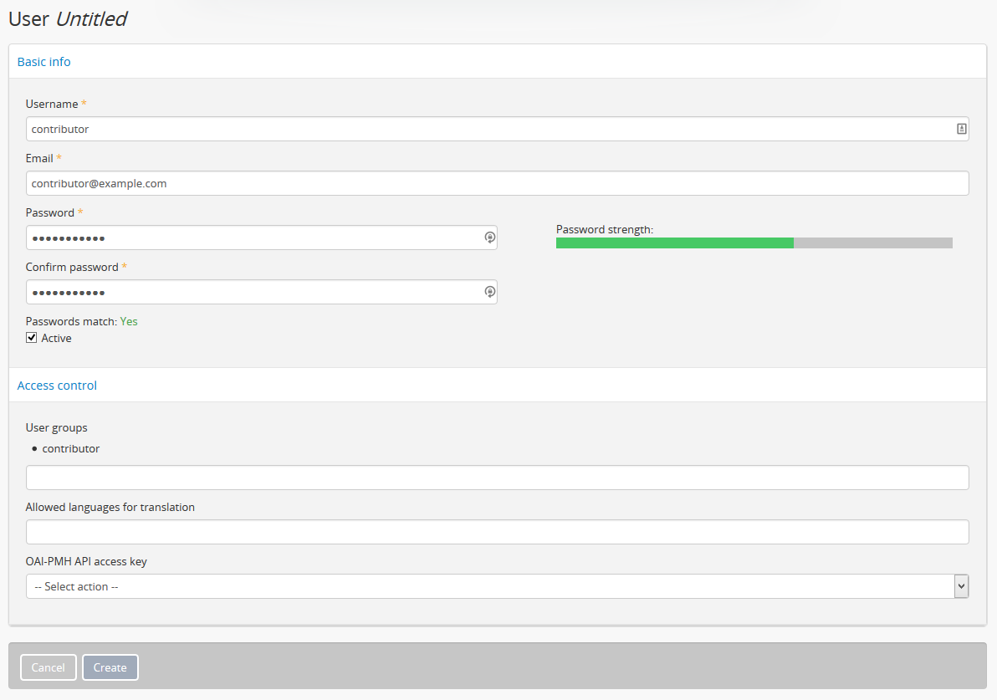Collapse the Access control section header
Image resolution: width=997 pixels, height=700 pixels.
click(x=57, y=386)
